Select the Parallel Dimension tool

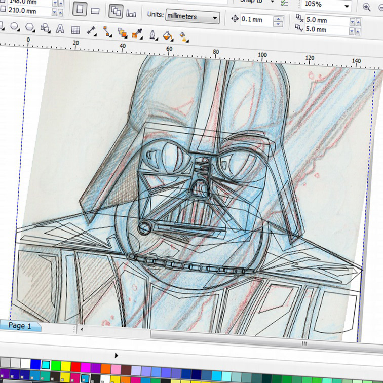[x=91, y=31]
